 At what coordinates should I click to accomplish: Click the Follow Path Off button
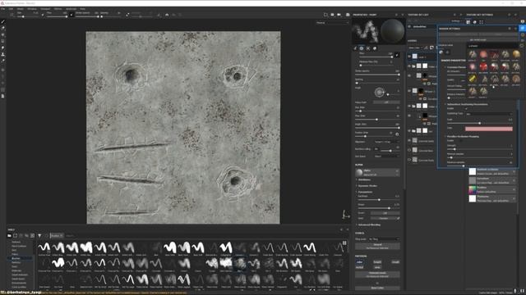pyautogui.click(x=386, y=102)
